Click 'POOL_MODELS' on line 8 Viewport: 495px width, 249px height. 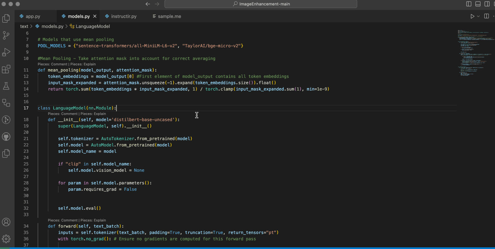[52, 46]
